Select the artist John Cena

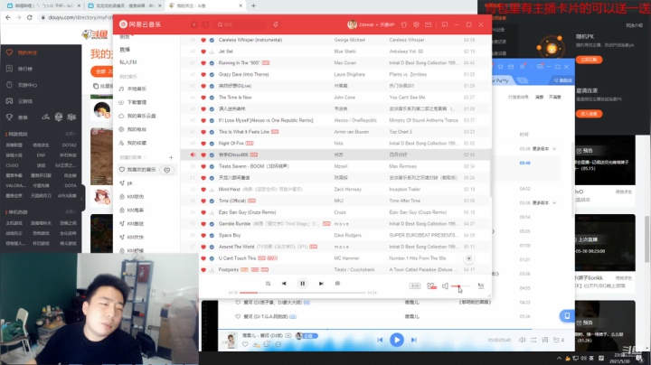click(343, 98)
